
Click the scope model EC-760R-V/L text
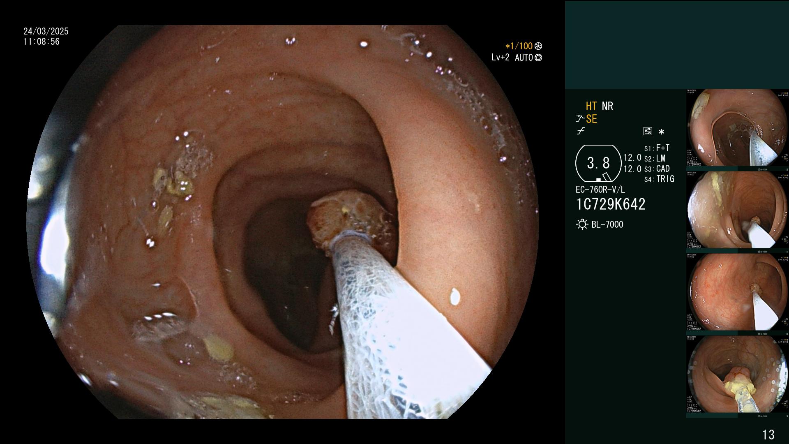pos(600,190)
